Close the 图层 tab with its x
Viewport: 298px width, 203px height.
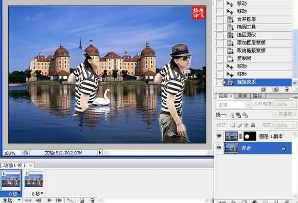click(231, 96)
